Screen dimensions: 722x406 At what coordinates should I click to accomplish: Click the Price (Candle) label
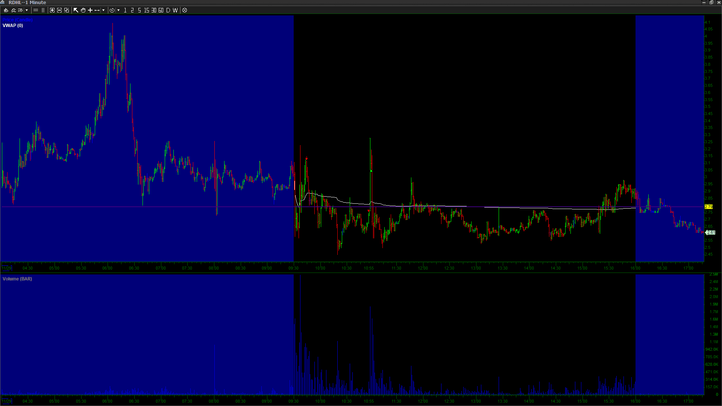point(17,20)
